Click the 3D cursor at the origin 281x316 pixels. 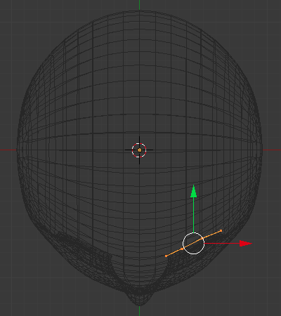pos(139,150)
